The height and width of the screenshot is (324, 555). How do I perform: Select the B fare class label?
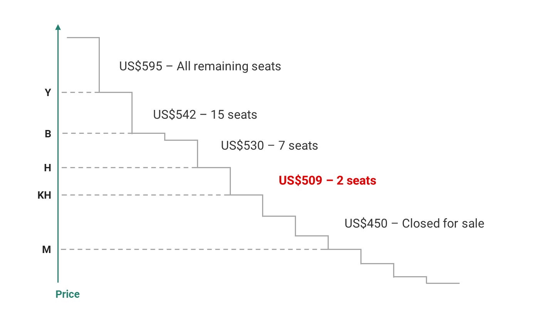pyautogui.click(x=48, y=134)
